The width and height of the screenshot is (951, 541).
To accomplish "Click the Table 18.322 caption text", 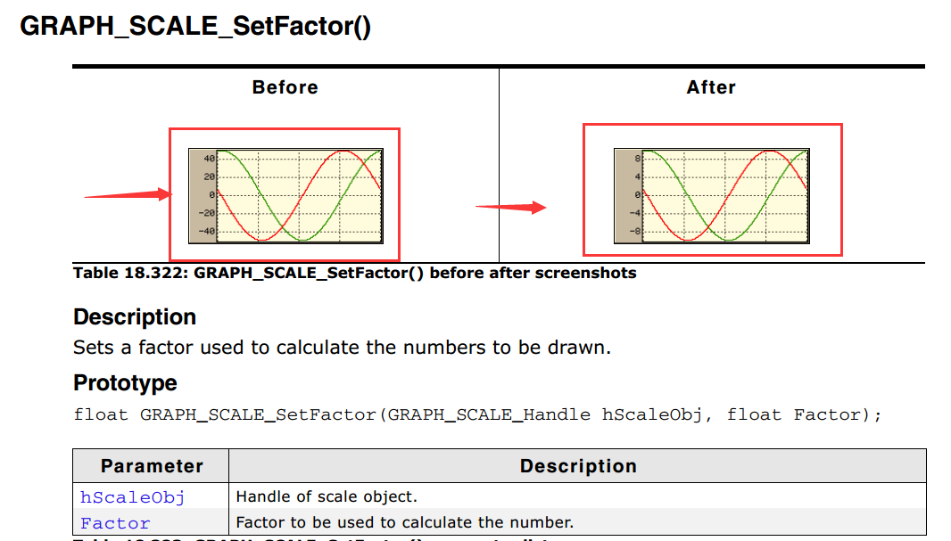I will coord(355,274).
